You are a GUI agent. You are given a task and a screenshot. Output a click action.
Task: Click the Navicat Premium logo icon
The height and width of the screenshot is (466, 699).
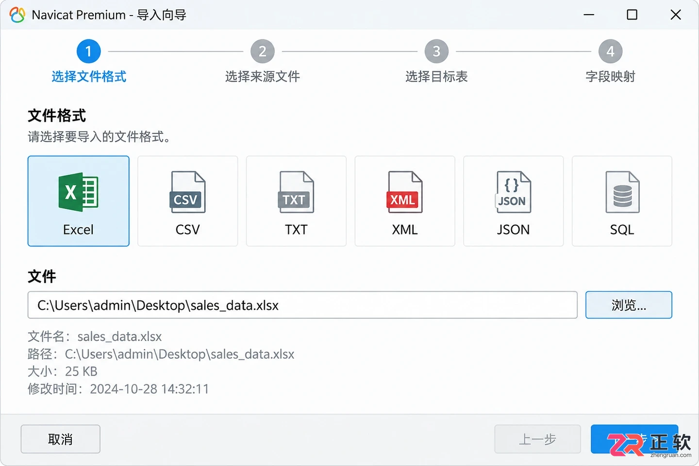17,15
